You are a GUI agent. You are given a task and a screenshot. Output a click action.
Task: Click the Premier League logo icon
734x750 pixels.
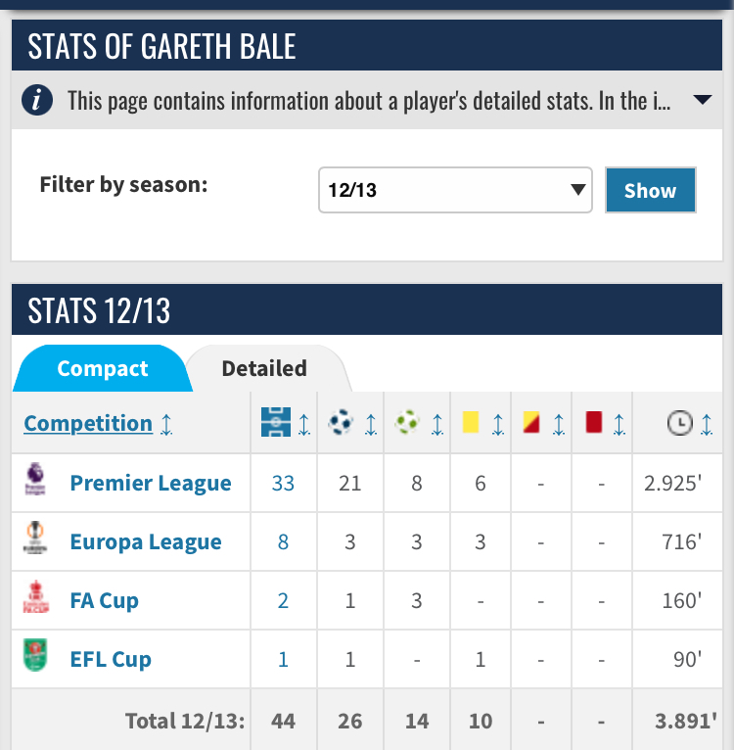point(35,482)
